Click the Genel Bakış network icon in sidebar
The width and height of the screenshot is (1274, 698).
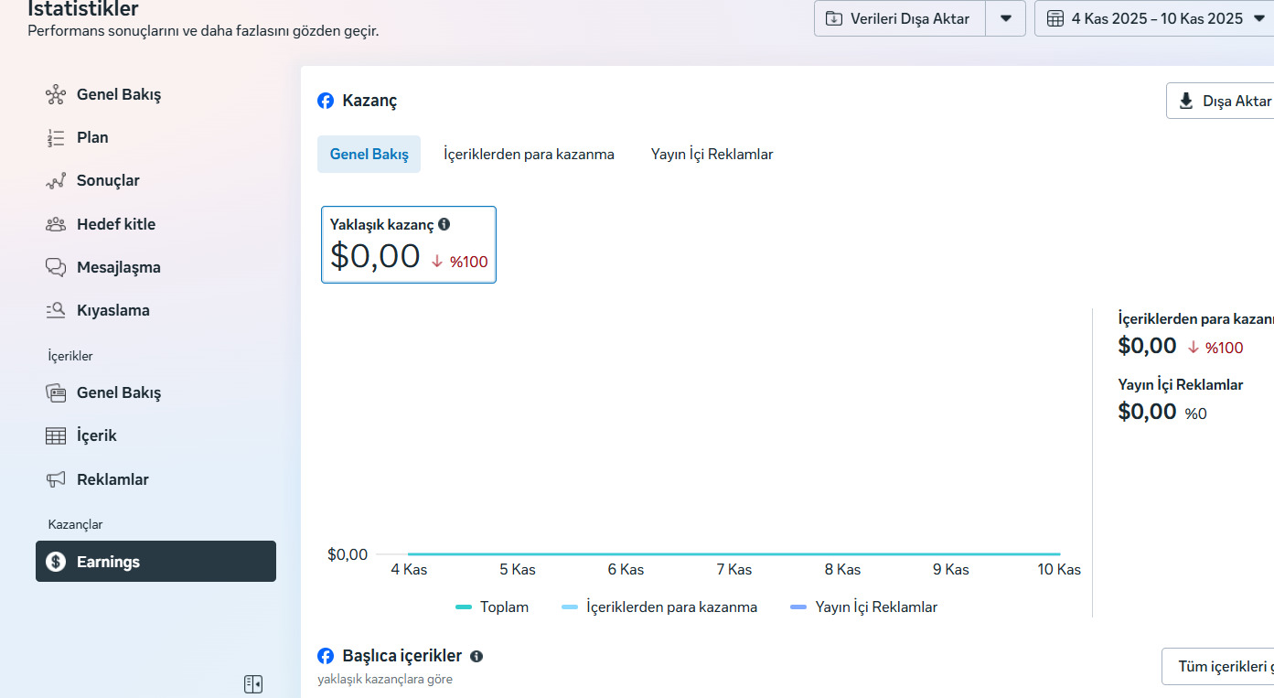56,94
